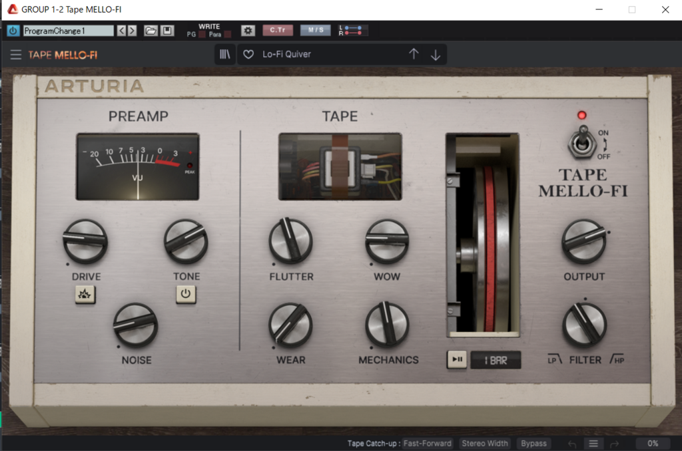Undo last change with back arrow
The height and width of the screenshot is (451, 682).
572,444
